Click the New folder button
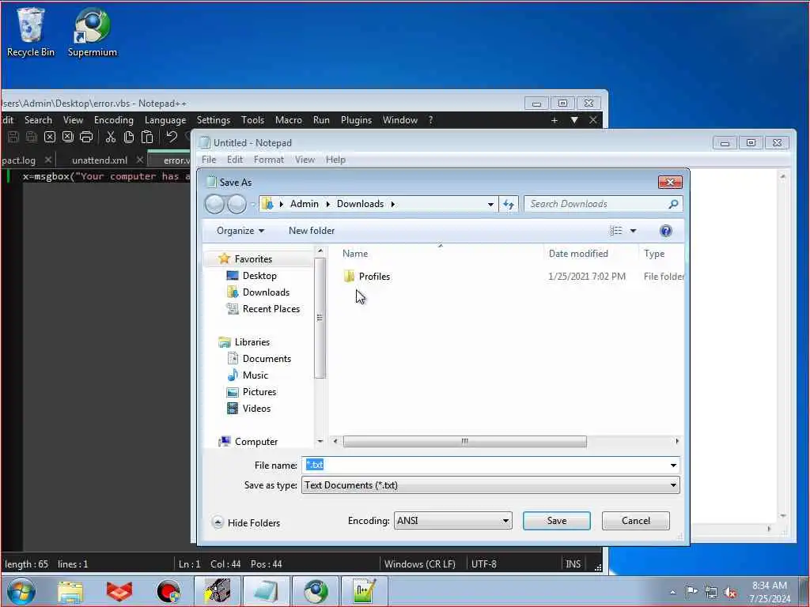This screenshot has height=607, width=810. tap(312, 231)
